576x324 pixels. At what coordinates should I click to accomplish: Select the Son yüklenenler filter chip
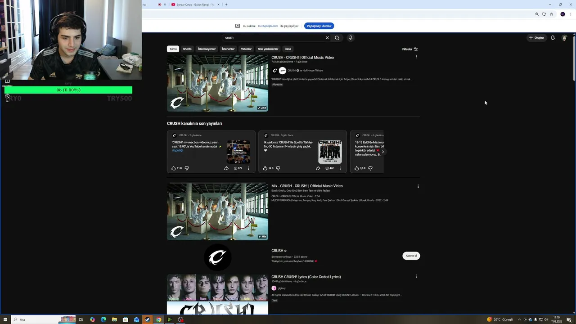pyautogui.click(x=268, y=49)
